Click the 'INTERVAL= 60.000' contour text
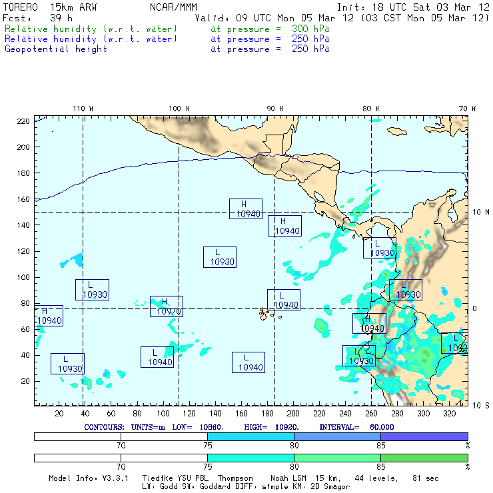The image size is (493, 493). click(x=356, y=427)
